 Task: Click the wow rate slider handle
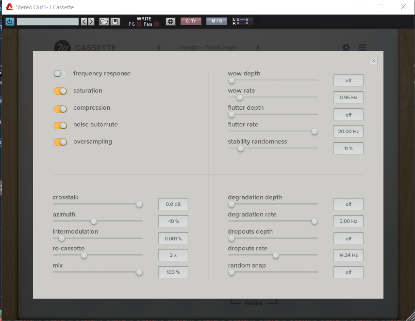coord(239,98)
